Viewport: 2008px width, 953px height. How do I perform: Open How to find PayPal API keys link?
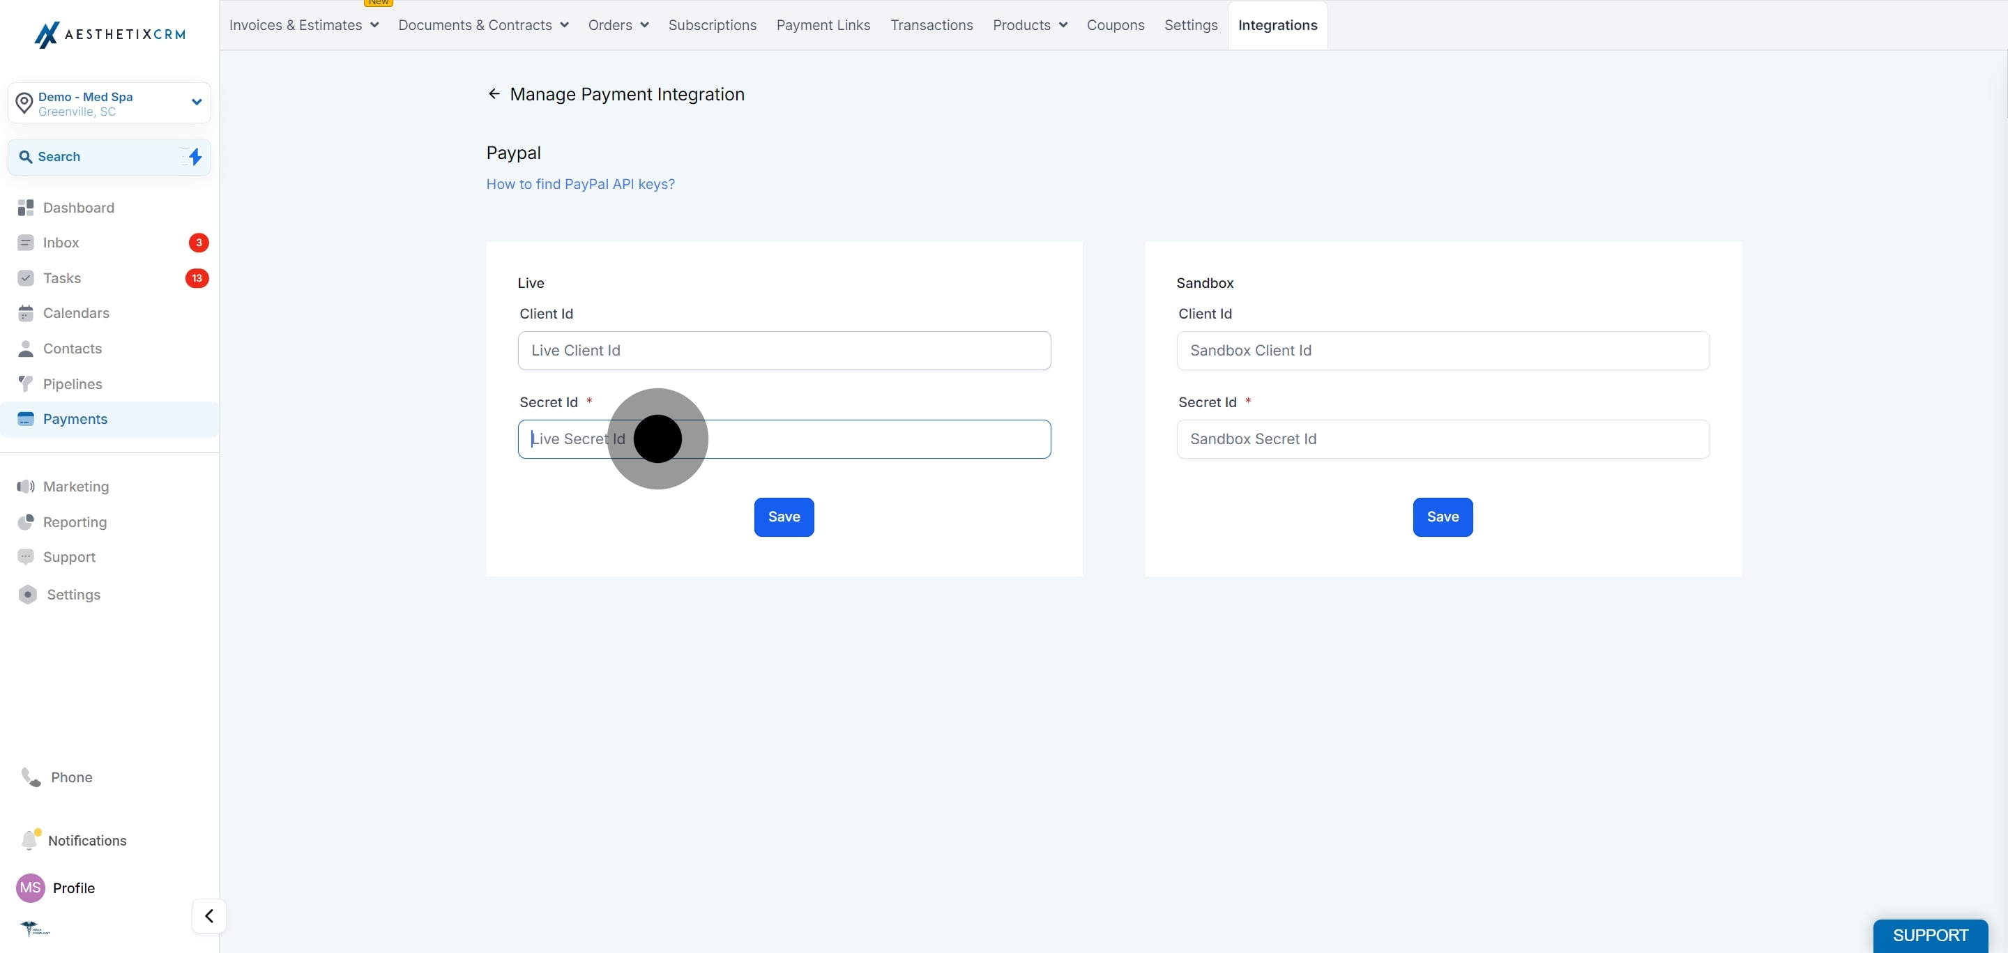pos(580,184)
